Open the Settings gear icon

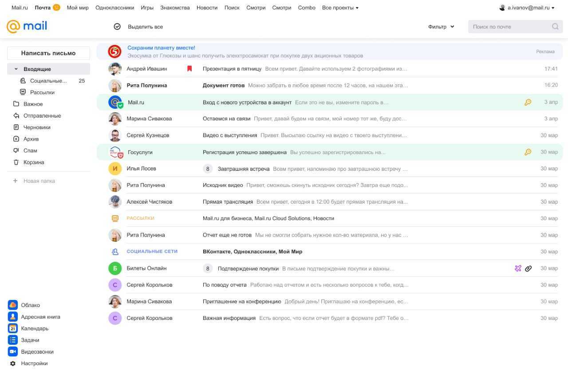click(13, 363)
